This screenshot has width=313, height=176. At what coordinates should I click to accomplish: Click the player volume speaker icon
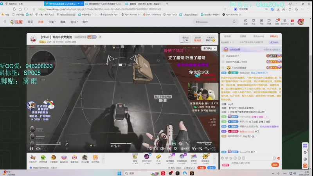coord(162,149)
